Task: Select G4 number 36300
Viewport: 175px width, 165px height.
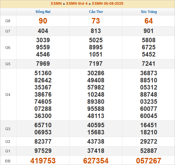Action: pos(43,116)
